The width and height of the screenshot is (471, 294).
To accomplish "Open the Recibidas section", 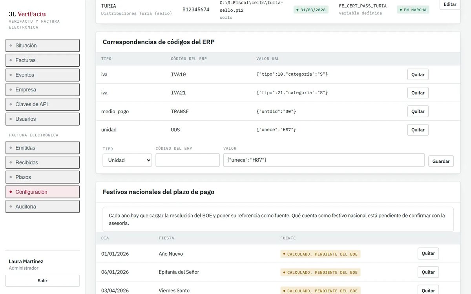I will 42,162.
